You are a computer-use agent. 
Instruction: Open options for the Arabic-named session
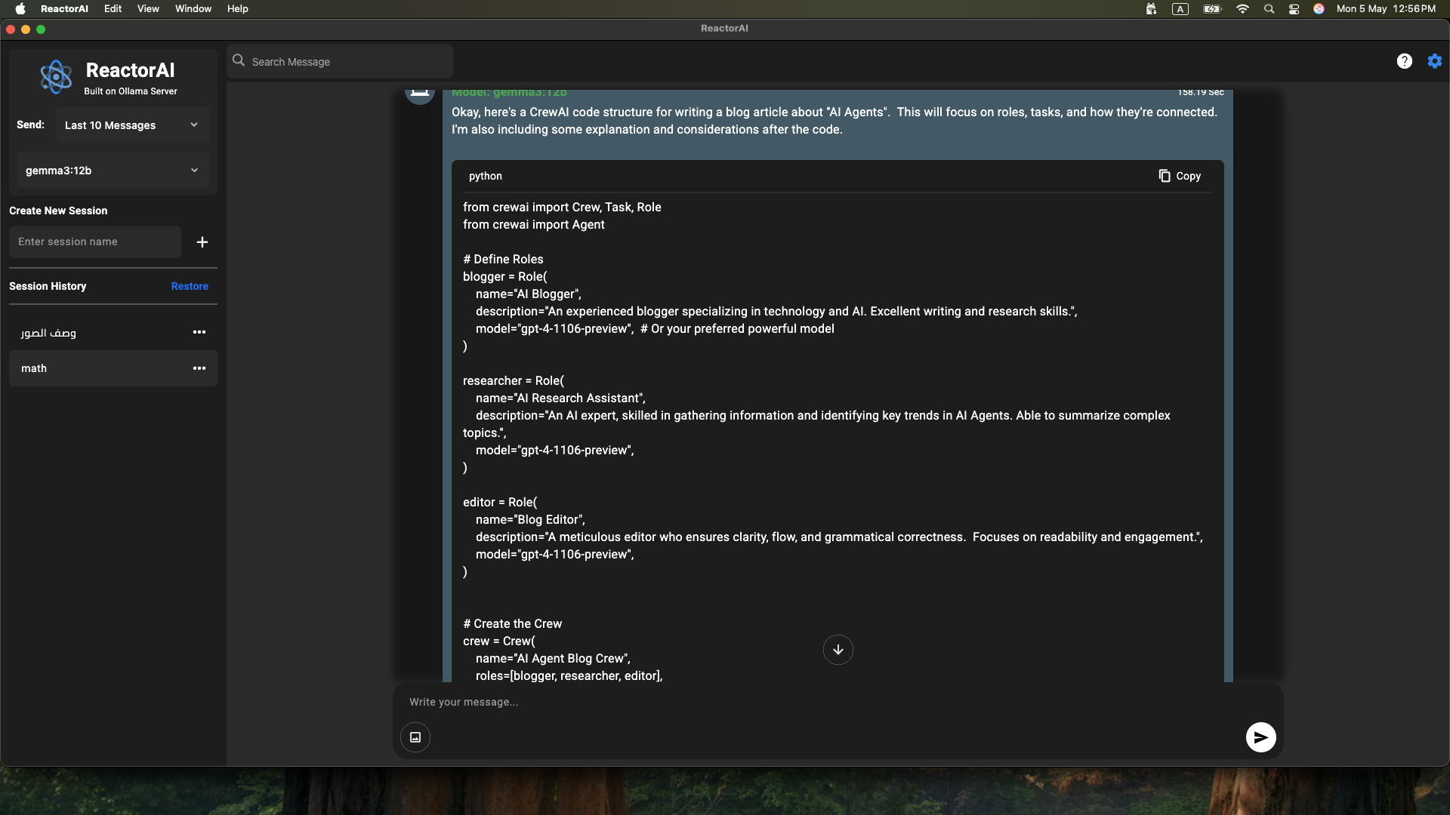[x=199, y=332]
